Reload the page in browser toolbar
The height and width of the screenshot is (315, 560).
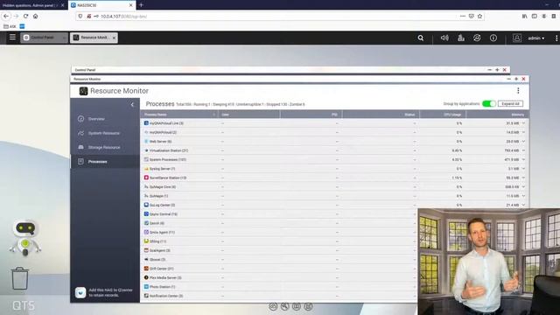[25, 16]
